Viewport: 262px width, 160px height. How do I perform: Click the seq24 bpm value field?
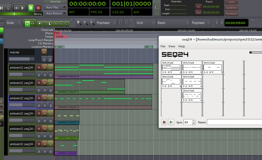click(x=188, y=123)
